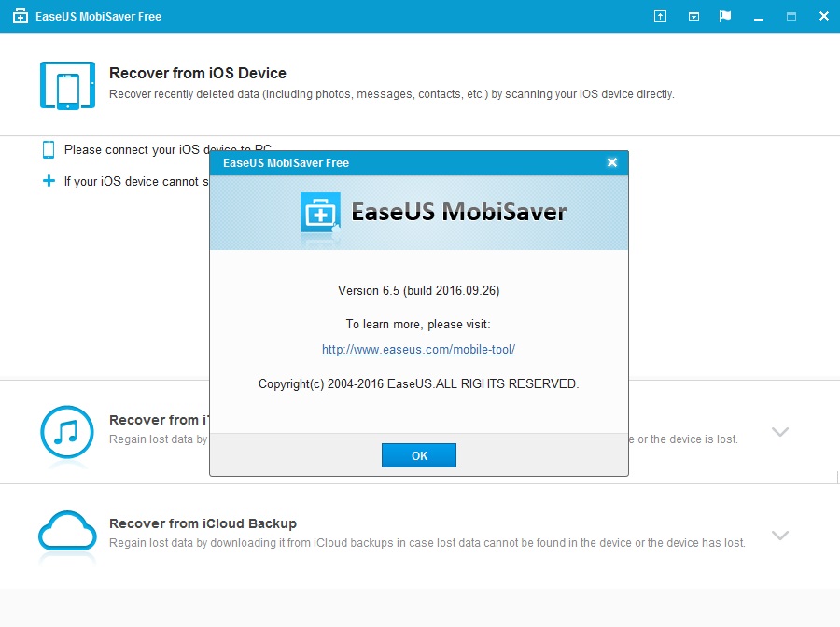Click the small phone icon beside connect prompt

point(49,149)
